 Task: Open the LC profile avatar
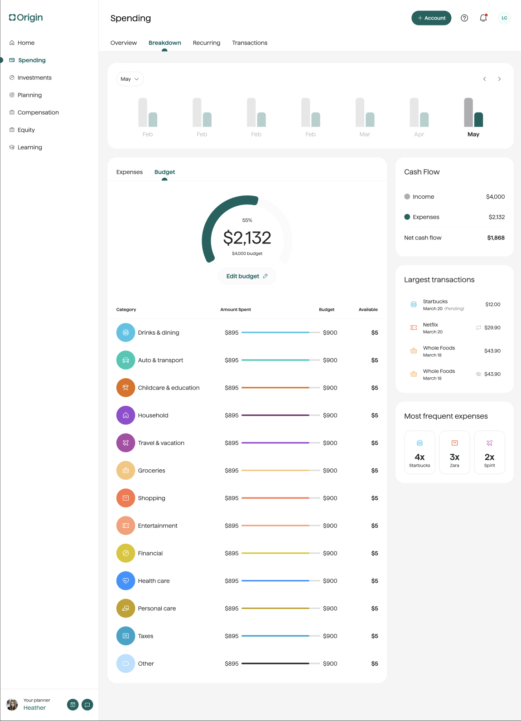click(x=504, y=18)
